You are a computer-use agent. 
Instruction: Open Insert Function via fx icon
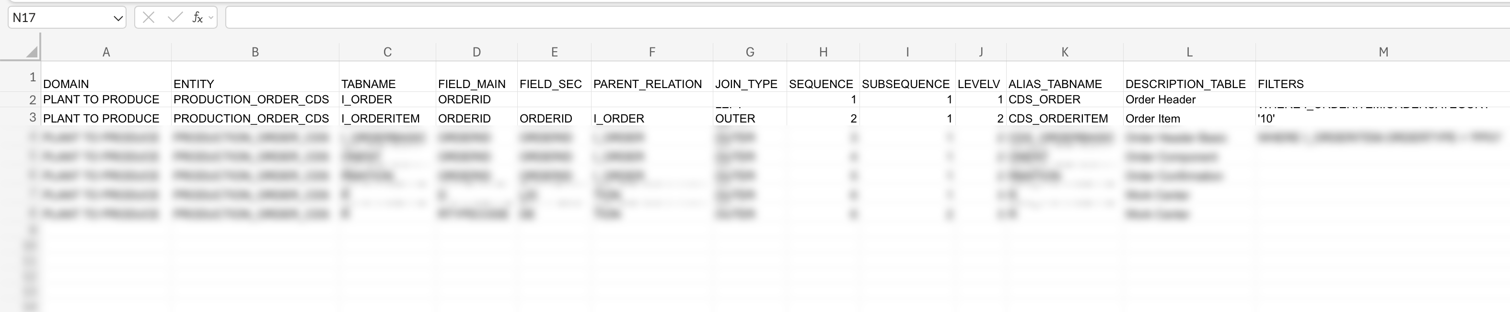(x=197, y=18)
